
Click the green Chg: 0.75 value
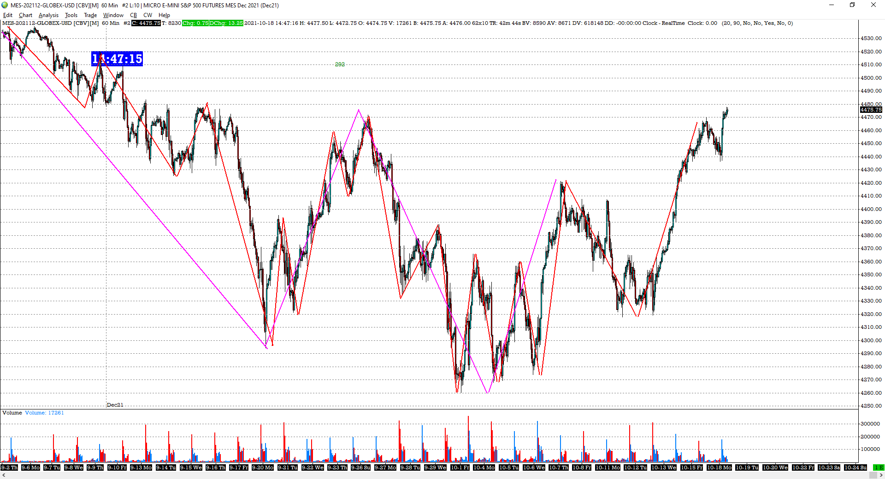195,23
